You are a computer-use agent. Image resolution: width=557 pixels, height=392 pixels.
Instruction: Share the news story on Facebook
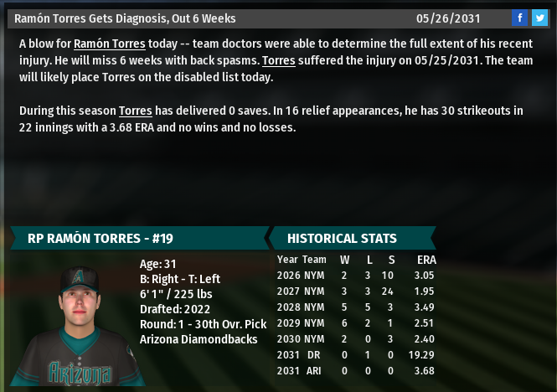(519, 18)
